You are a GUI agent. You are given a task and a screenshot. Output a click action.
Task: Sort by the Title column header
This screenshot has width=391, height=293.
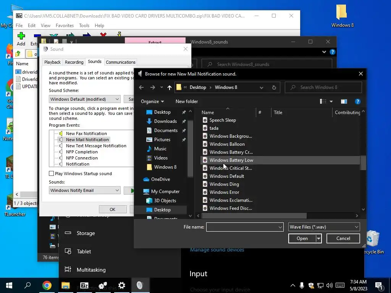[278, 113]
